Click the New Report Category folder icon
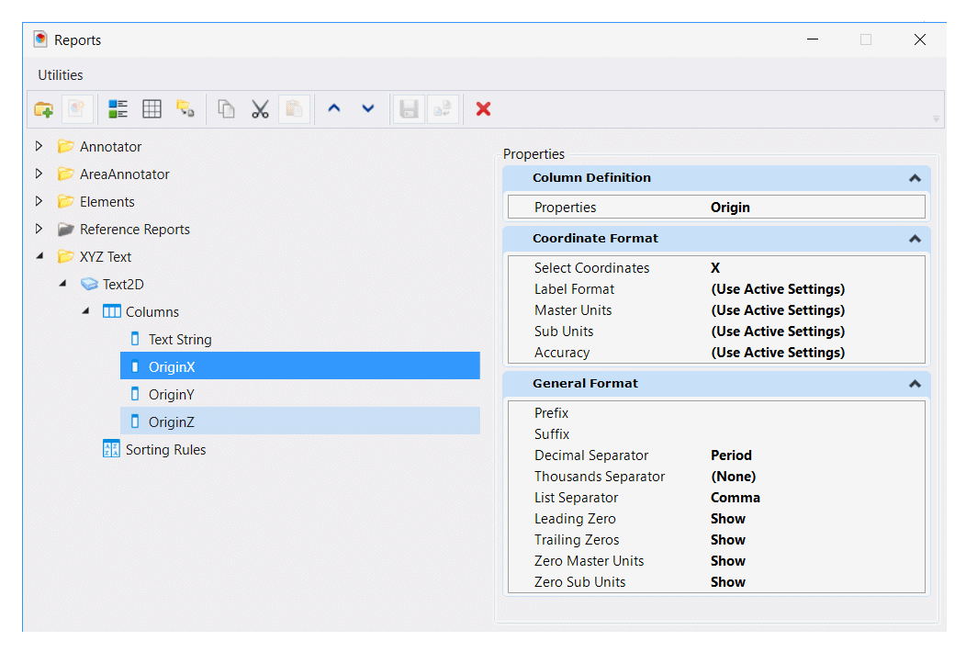This screenshot has width=966, height=652. pos(44,109)
